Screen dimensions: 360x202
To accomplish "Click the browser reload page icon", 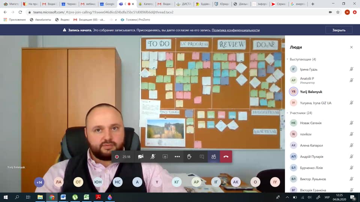I will tap(20, 12).
